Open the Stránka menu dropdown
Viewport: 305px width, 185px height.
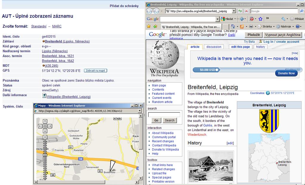tap(274, 27)
